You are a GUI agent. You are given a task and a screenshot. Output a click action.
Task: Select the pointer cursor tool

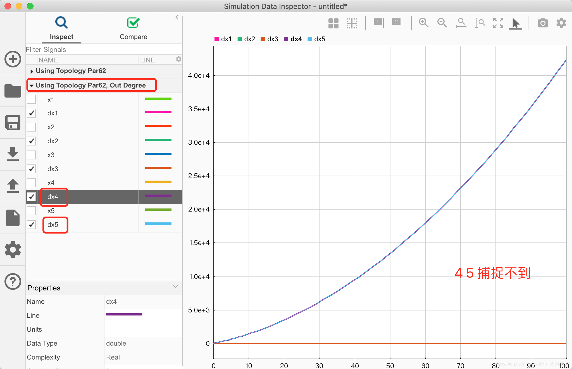(x=515, y=23)
